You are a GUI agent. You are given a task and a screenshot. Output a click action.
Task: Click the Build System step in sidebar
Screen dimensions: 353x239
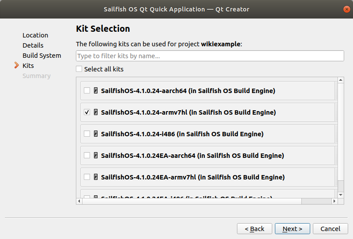point(42,56)
